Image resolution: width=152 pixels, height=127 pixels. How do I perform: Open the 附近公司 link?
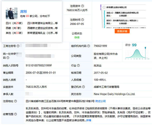point(101,101)
